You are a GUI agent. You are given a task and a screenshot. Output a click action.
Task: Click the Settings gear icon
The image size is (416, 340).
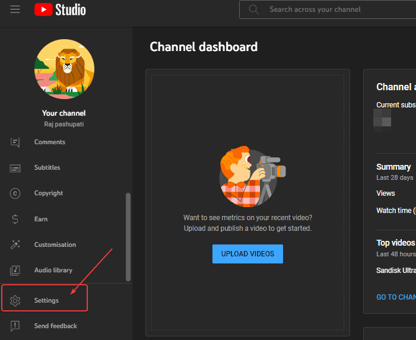pos(15,300)
